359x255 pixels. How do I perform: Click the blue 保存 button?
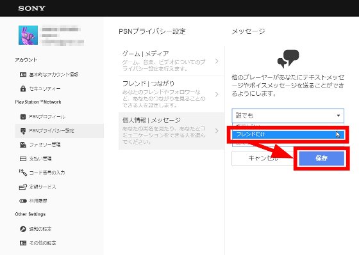[x=321, y=158]
